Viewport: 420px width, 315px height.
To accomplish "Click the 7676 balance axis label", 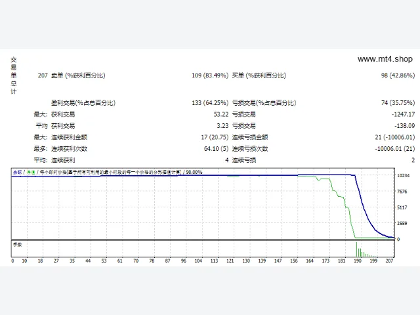I will [x=402, y=192].
